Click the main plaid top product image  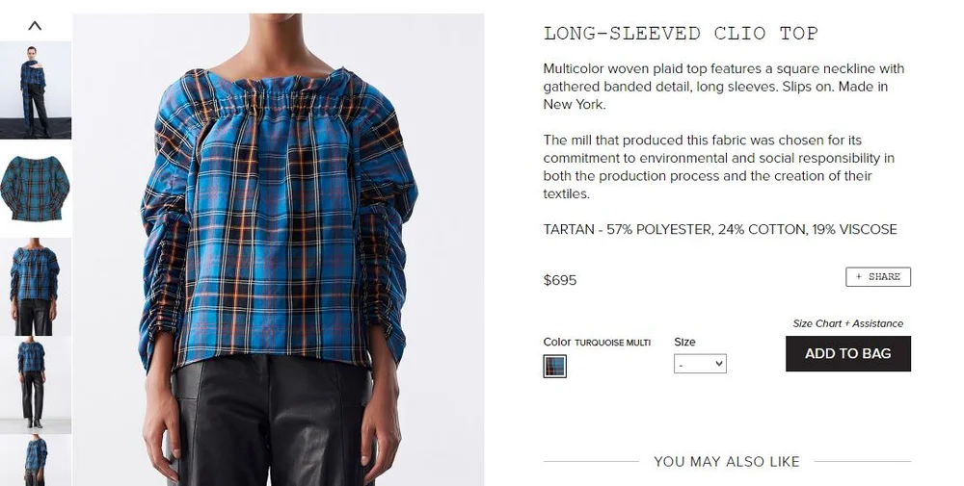click(279, 250)
